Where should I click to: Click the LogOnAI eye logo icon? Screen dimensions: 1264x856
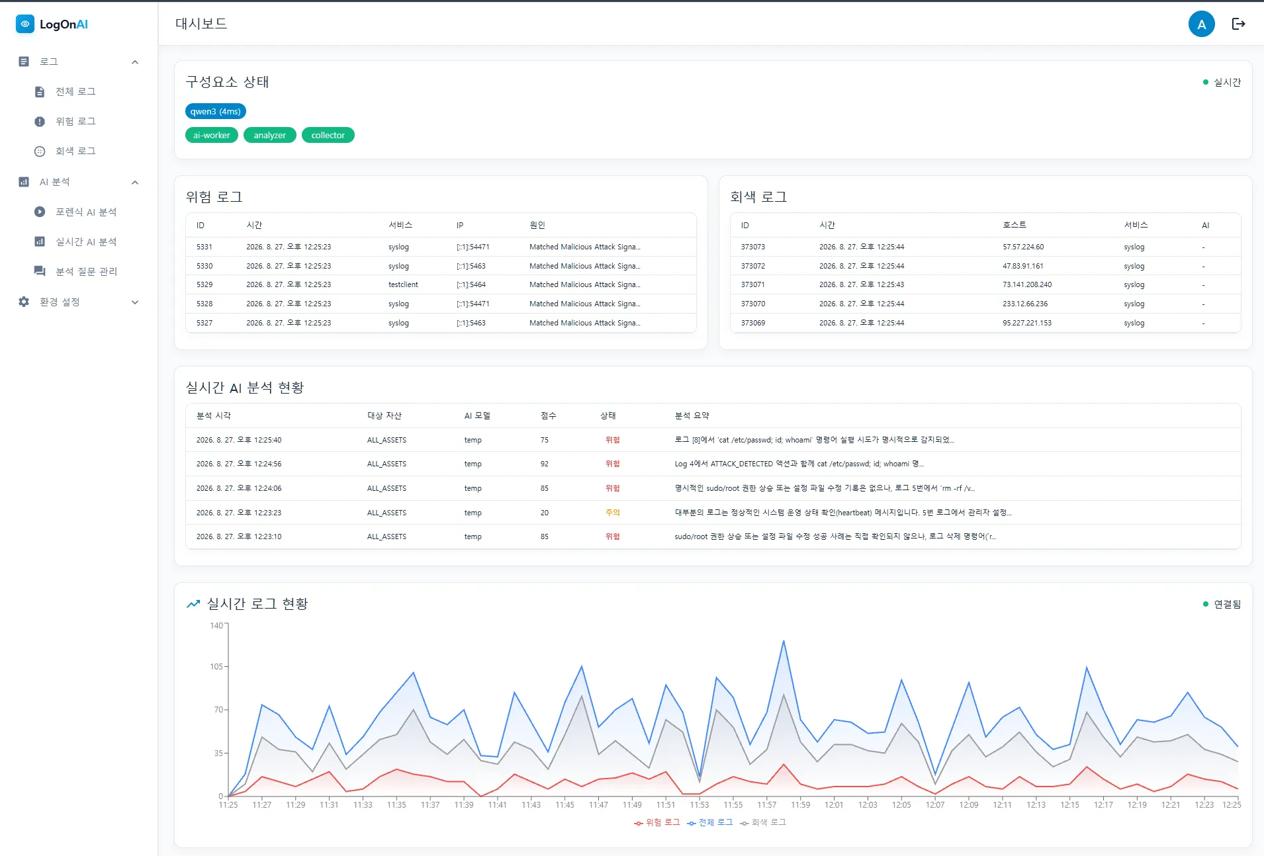click(x=24, y=24)
